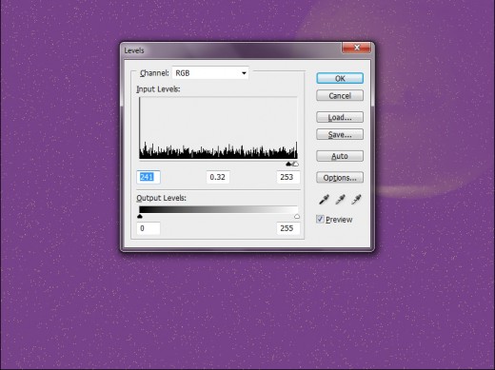The width and height of the screenshot is (495, 370).
Task: Select the white point eyedropper
Action: pyautogui.click(x=356, y=200)
